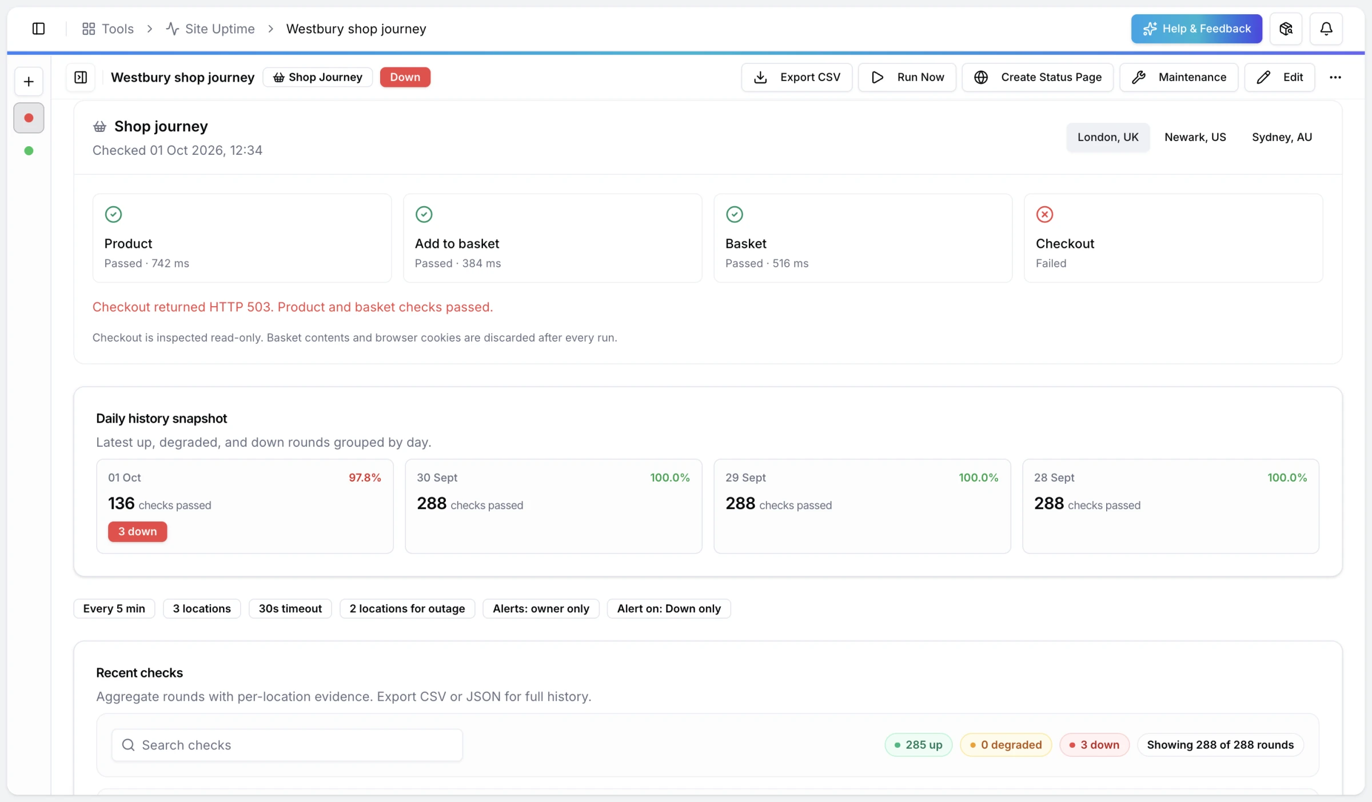Open the notifications bell
Viewport: 1372px width, 802px height.
point(1326,29)
